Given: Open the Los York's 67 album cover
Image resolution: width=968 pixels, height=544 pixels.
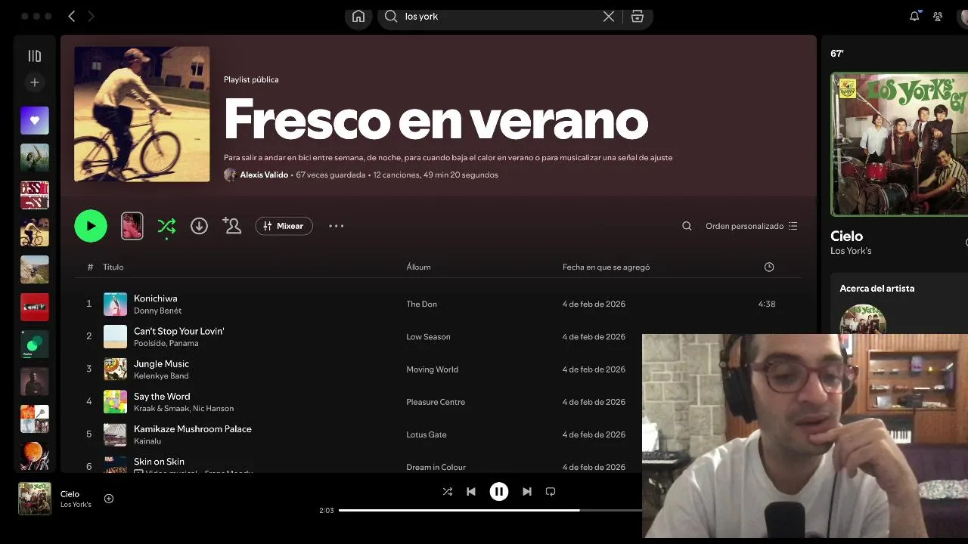Looking at the screenshot, I should pos(899,144).
